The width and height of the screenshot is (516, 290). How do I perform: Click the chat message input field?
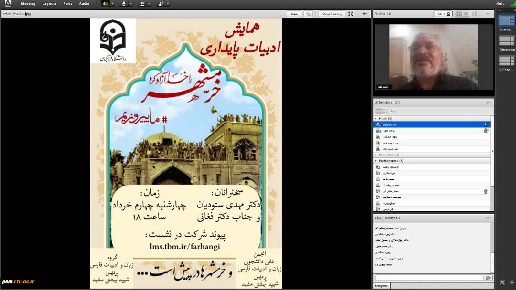click(x=429, y=278)
